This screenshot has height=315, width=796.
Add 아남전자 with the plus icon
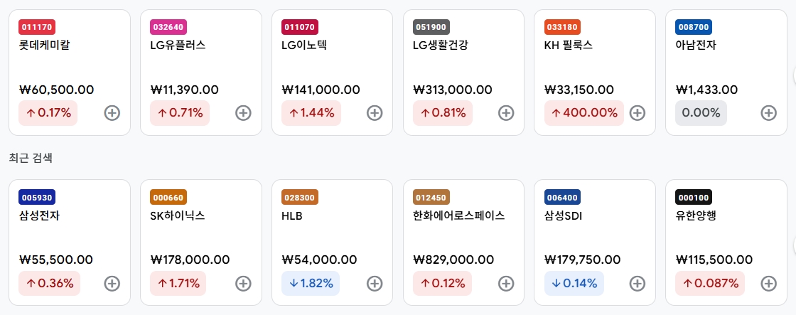(768, 113)
